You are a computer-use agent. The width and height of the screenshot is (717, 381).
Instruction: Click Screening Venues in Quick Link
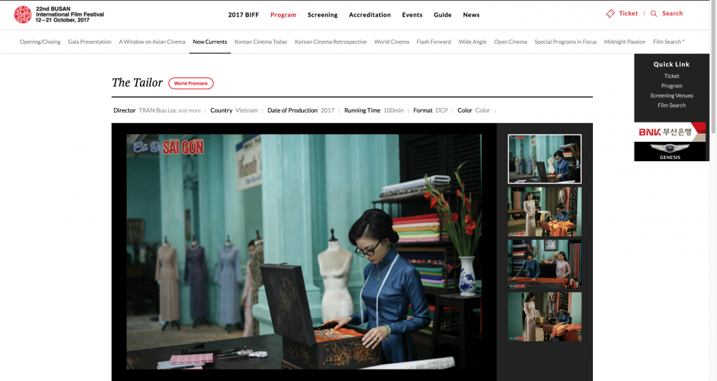[x=672, y=95]
